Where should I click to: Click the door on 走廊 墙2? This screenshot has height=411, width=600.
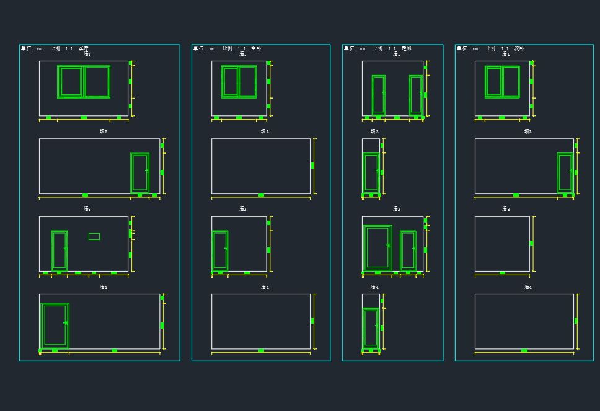tap(371, 172)
